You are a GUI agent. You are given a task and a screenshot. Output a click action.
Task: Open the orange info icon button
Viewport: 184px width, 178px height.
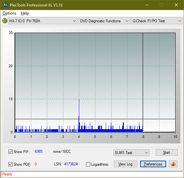[173, 164]
